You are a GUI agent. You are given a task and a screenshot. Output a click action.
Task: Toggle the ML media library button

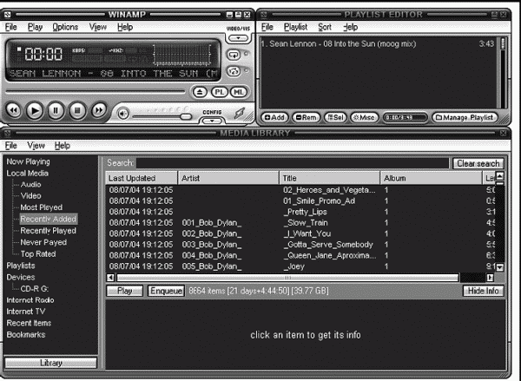click(238, 91)
